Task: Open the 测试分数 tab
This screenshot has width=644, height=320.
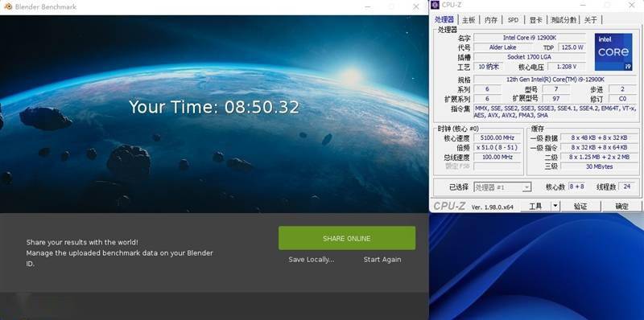Action: tap(563, 19)
